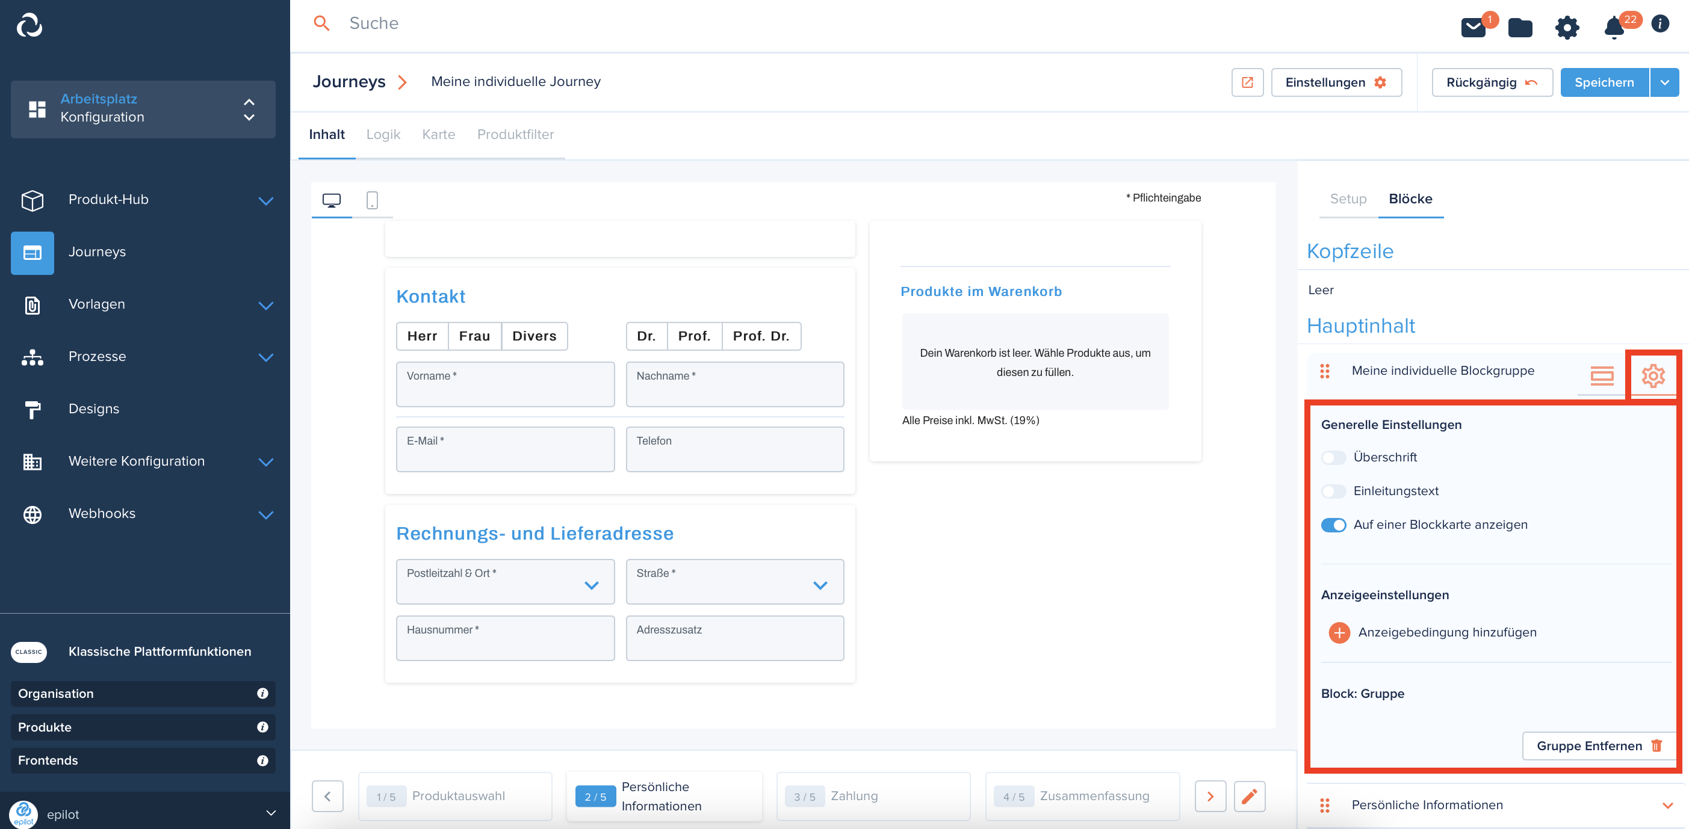Click the Webhooks globe icon
Image resolution: width=1689 pixels, height=829 pixels.
coord(32,514)
